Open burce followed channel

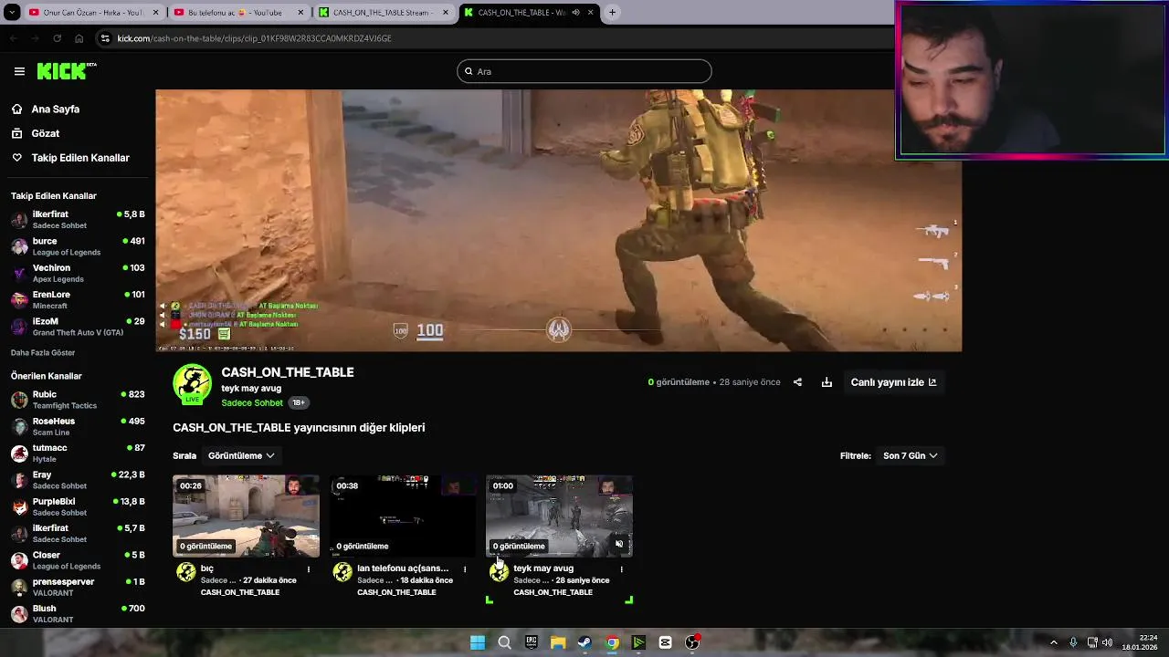(x=78, y=246)
